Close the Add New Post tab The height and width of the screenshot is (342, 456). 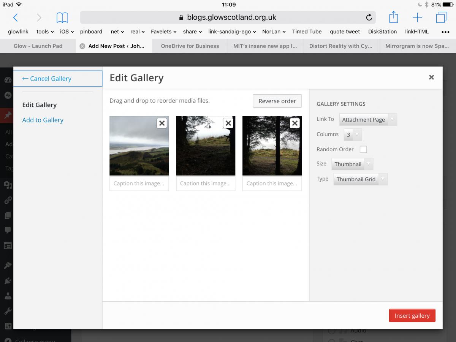tap(82, 46)
